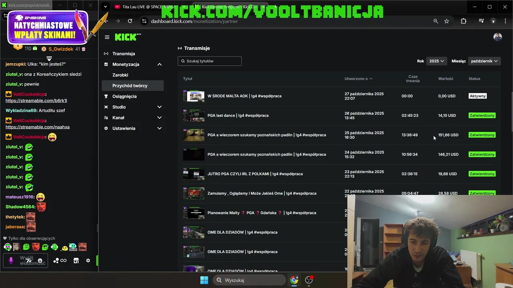Open the chat shop storefront icon
513x288 pixels.
pyautogui.click(x=76, y=260)
